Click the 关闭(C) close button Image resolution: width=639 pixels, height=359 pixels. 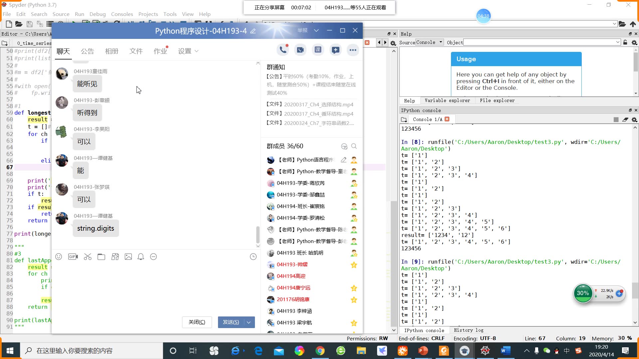tap(197, 322)
